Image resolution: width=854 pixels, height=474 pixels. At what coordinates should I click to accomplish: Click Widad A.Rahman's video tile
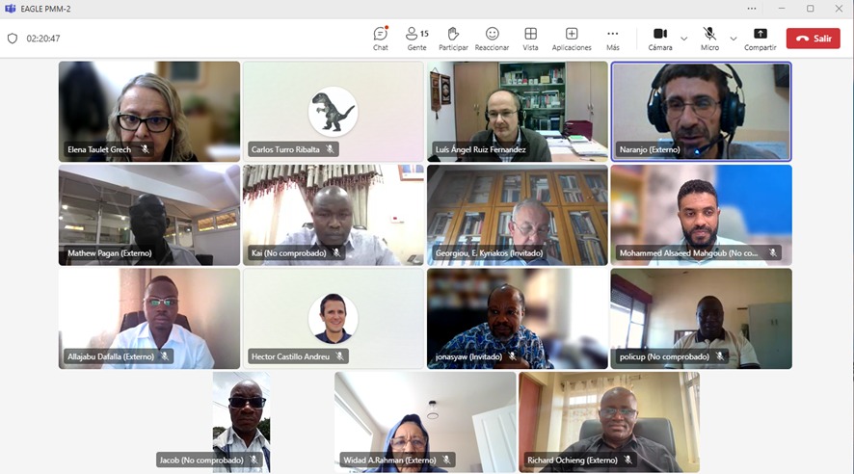click(425, 420)
